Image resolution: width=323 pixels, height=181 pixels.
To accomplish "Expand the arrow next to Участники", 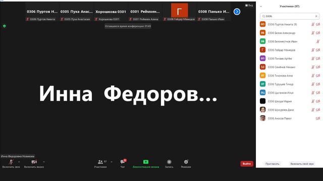I will [x=112, y=162].
